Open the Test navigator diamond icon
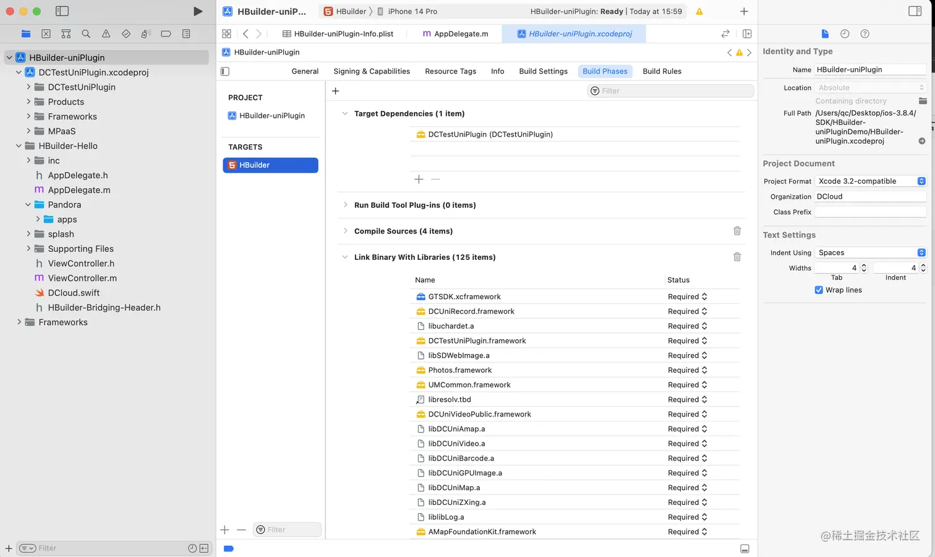 126,34
